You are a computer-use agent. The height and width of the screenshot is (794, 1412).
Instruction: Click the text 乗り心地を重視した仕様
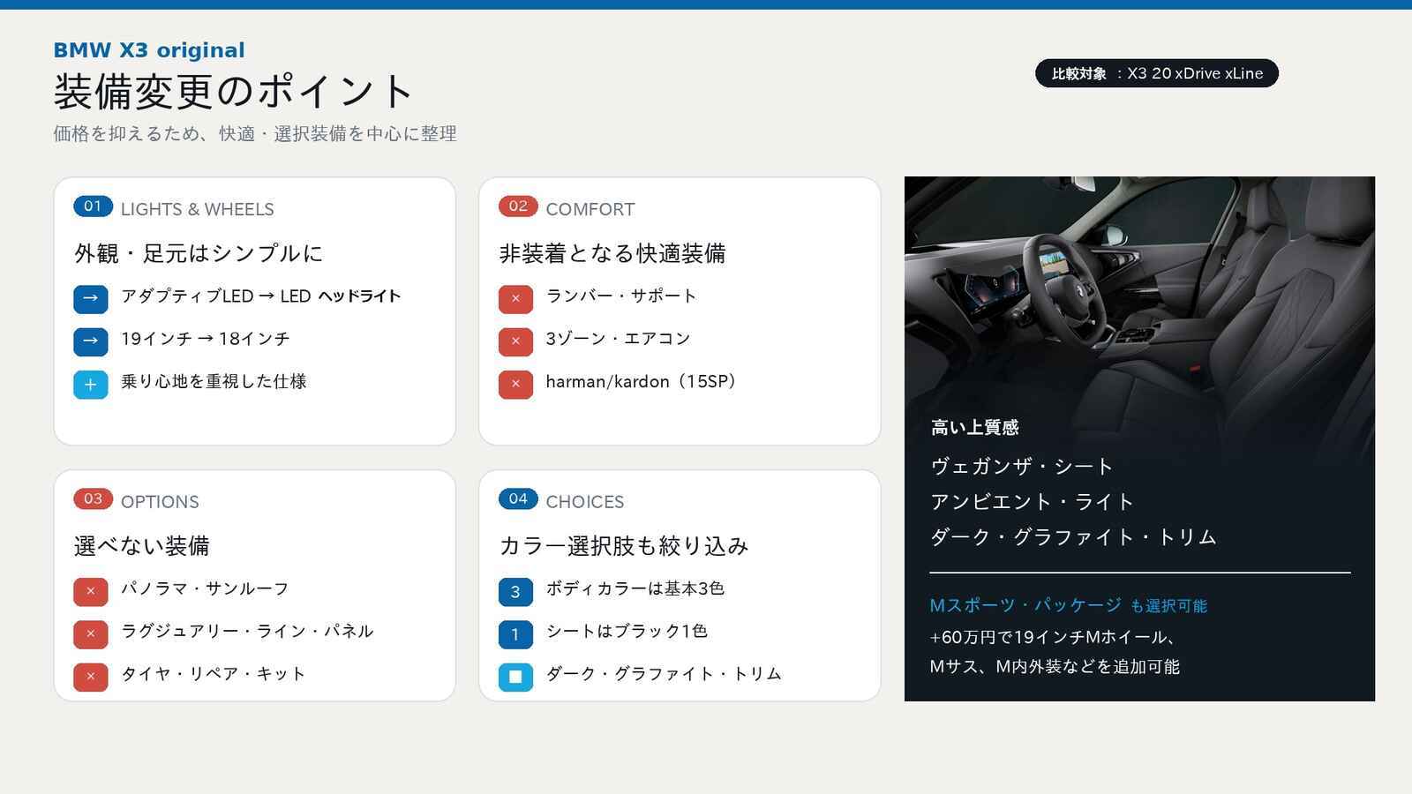tap(214, 381)
